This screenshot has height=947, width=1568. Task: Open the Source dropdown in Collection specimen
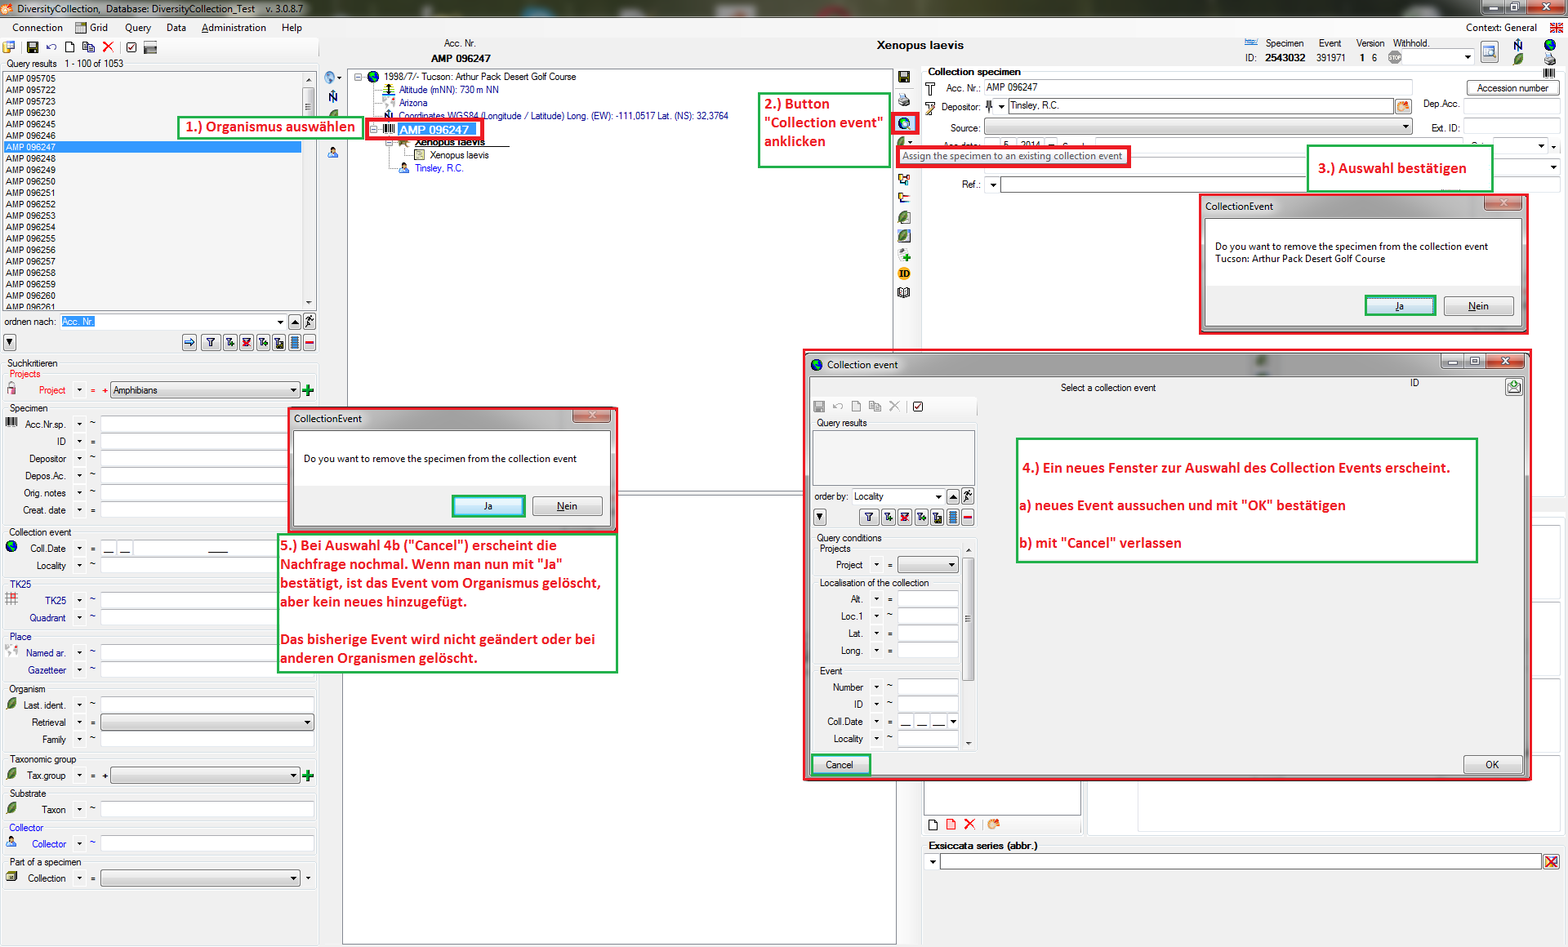tap(1405, 127)
